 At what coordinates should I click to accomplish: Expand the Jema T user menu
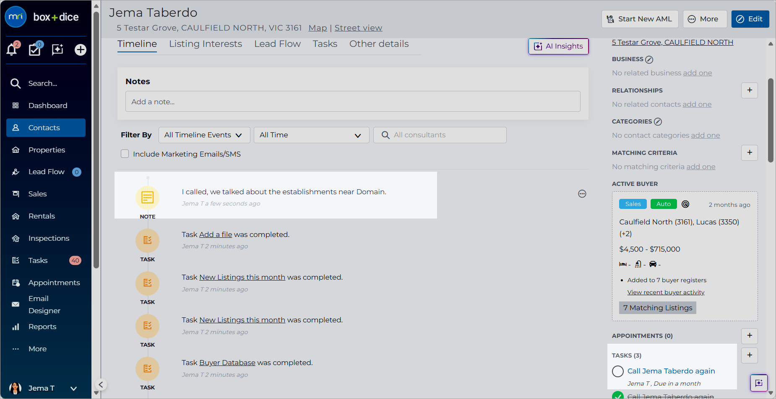pyautogui.click(x=73, y=389)
